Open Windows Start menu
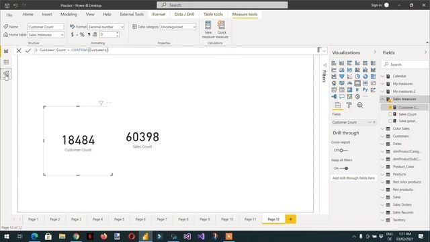The width and height of the screenshot is (430, 242). coord(6,236)
